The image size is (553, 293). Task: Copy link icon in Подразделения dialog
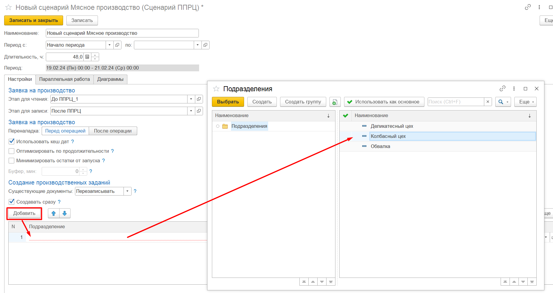pos(502,89)
